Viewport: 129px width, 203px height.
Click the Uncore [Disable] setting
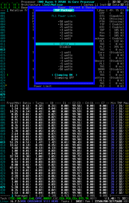(x=117, y=61)
